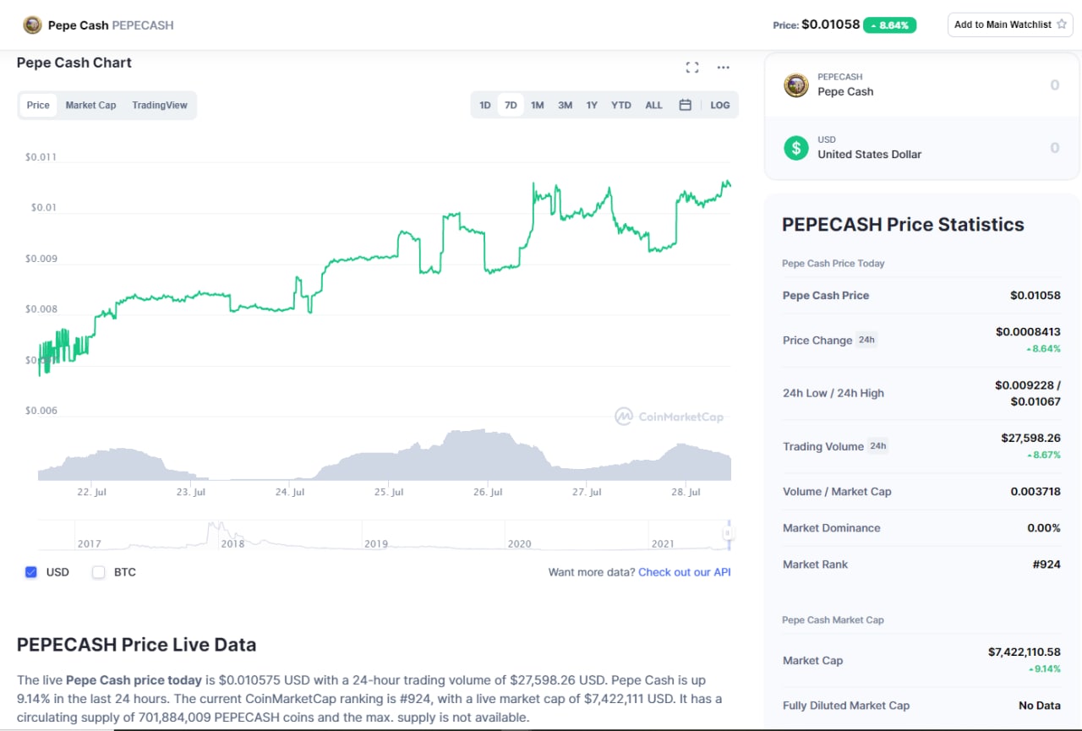Select the 7D time range
Viewport: 1082px width, 731px height.
(511, 105)
